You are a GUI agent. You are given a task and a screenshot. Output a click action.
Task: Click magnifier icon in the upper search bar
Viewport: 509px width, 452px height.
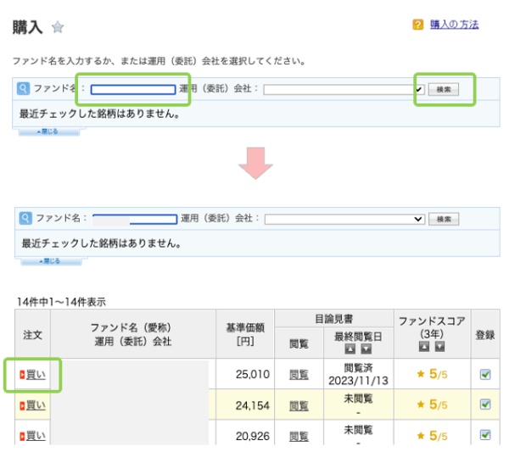[x=24, y=88]
